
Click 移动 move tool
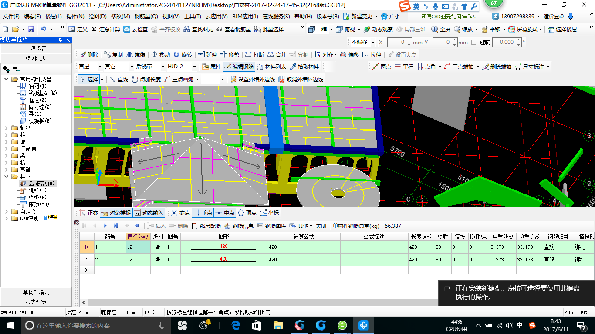pos(160,54)
